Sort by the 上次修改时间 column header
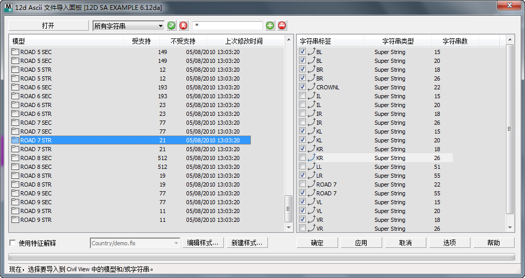This screenshot has height=278, width=525. [x=245, y=41]
